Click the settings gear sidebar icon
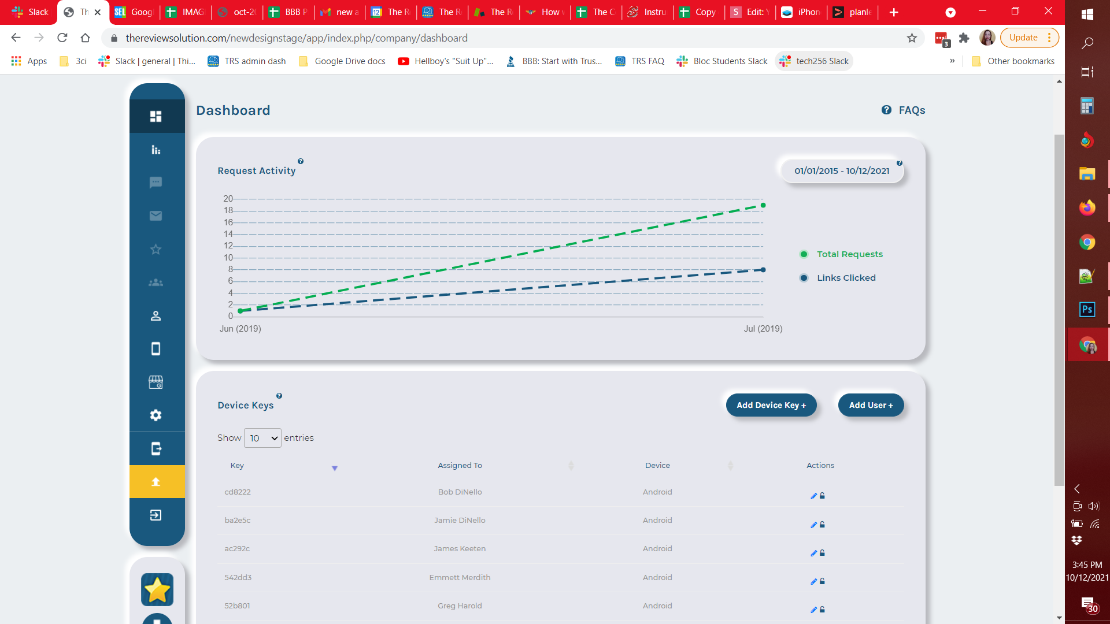The image size is (1110, 624). click(x=156, y=415)
